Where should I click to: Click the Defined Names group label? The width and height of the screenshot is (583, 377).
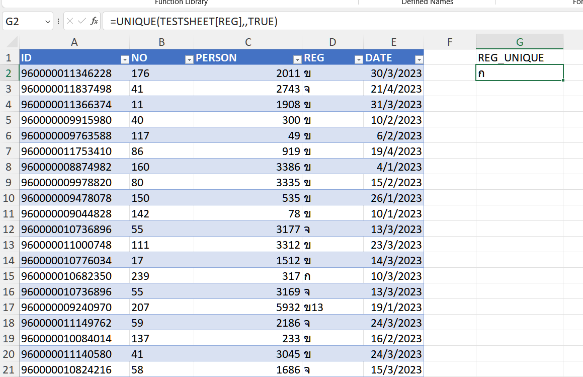427,2
